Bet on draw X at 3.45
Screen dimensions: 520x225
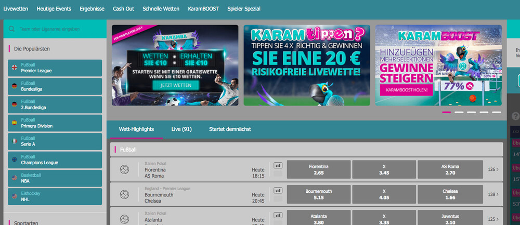384,170
